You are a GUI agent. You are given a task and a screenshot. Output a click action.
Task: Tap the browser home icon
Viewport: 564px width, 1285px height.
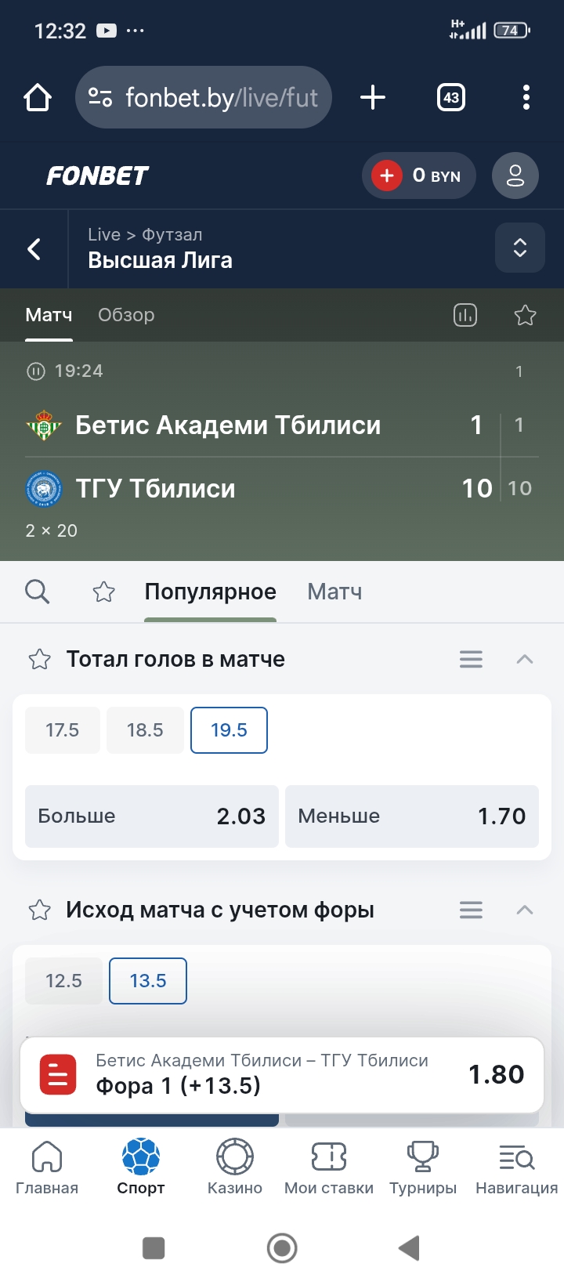[38, 98]
